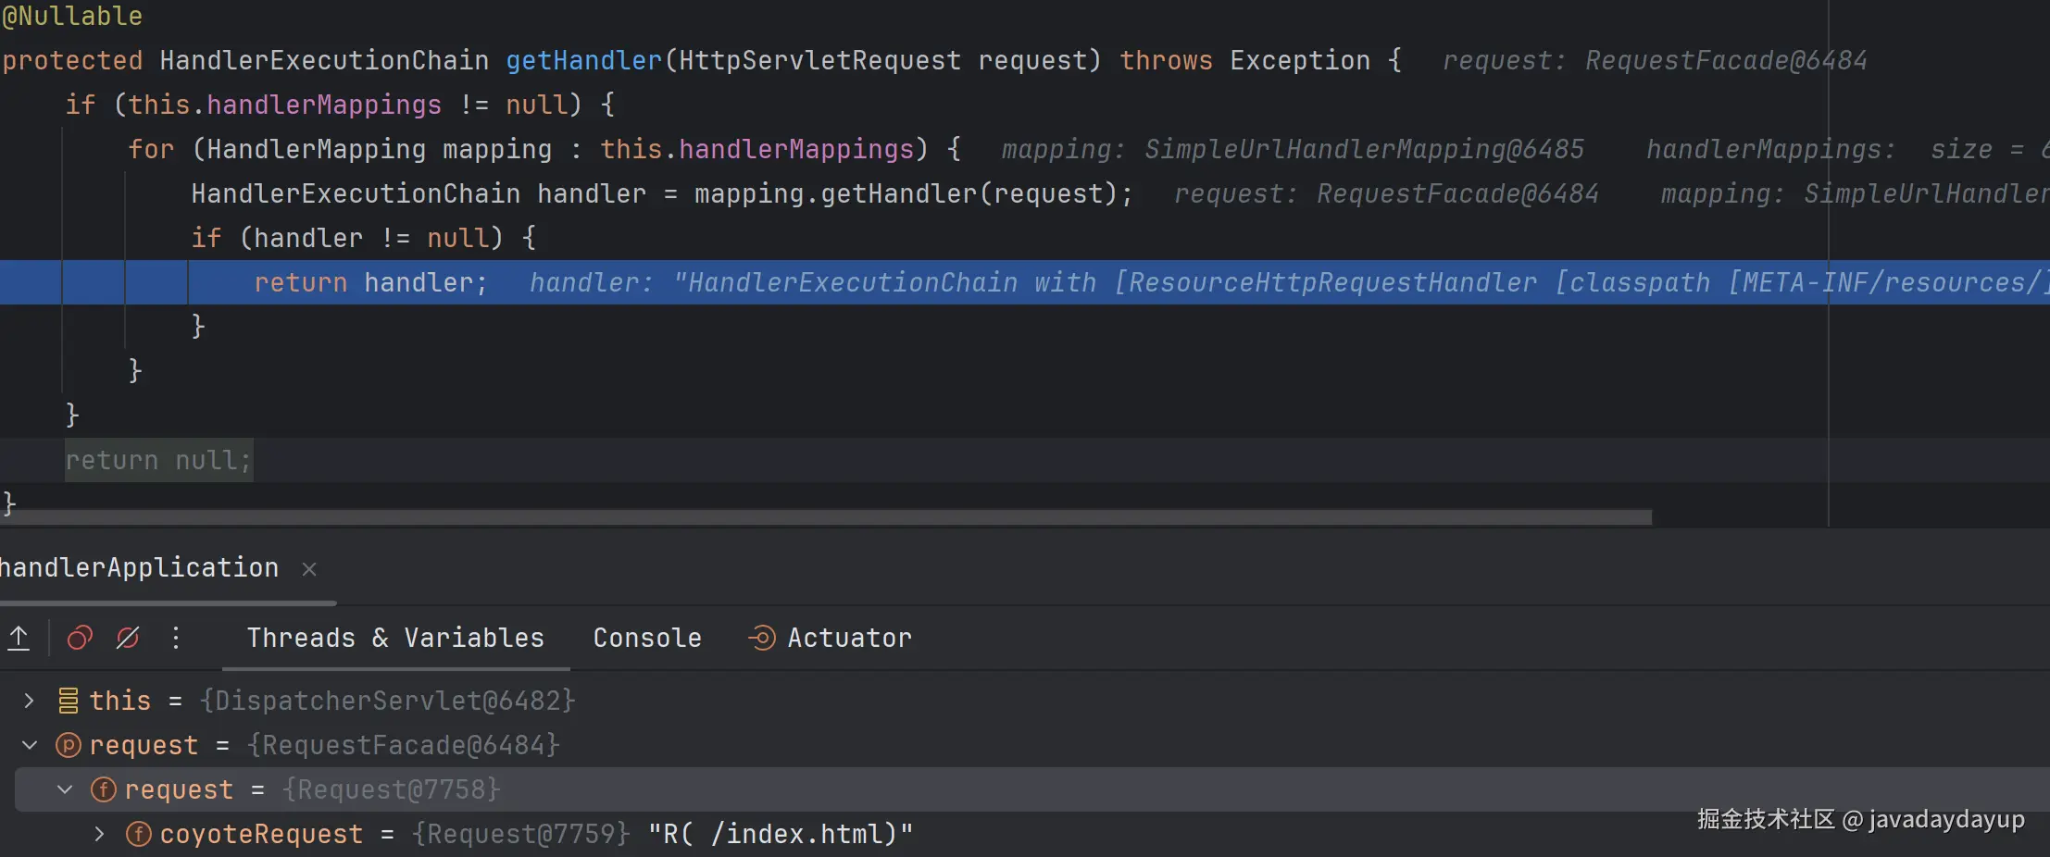Open the debugger More options menu
The image size is (2050, 857).
[176, 638]
